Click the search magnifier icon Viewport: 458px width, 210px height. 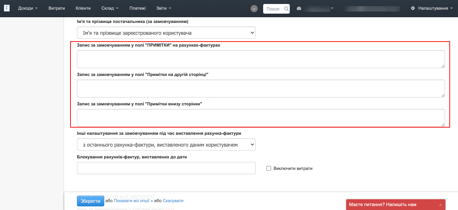coord(287,9)
